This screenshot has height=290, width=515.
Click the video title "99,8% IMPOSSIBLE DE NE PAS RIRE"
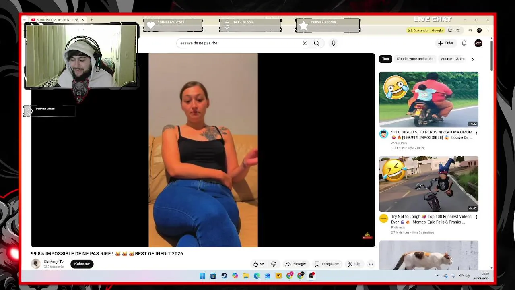point(107,253)
